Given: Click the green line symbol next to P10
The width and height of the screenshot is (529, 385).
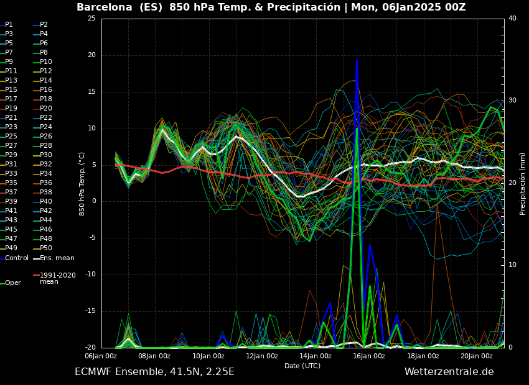Looking at the screenshot, I should tap(36, 63).
